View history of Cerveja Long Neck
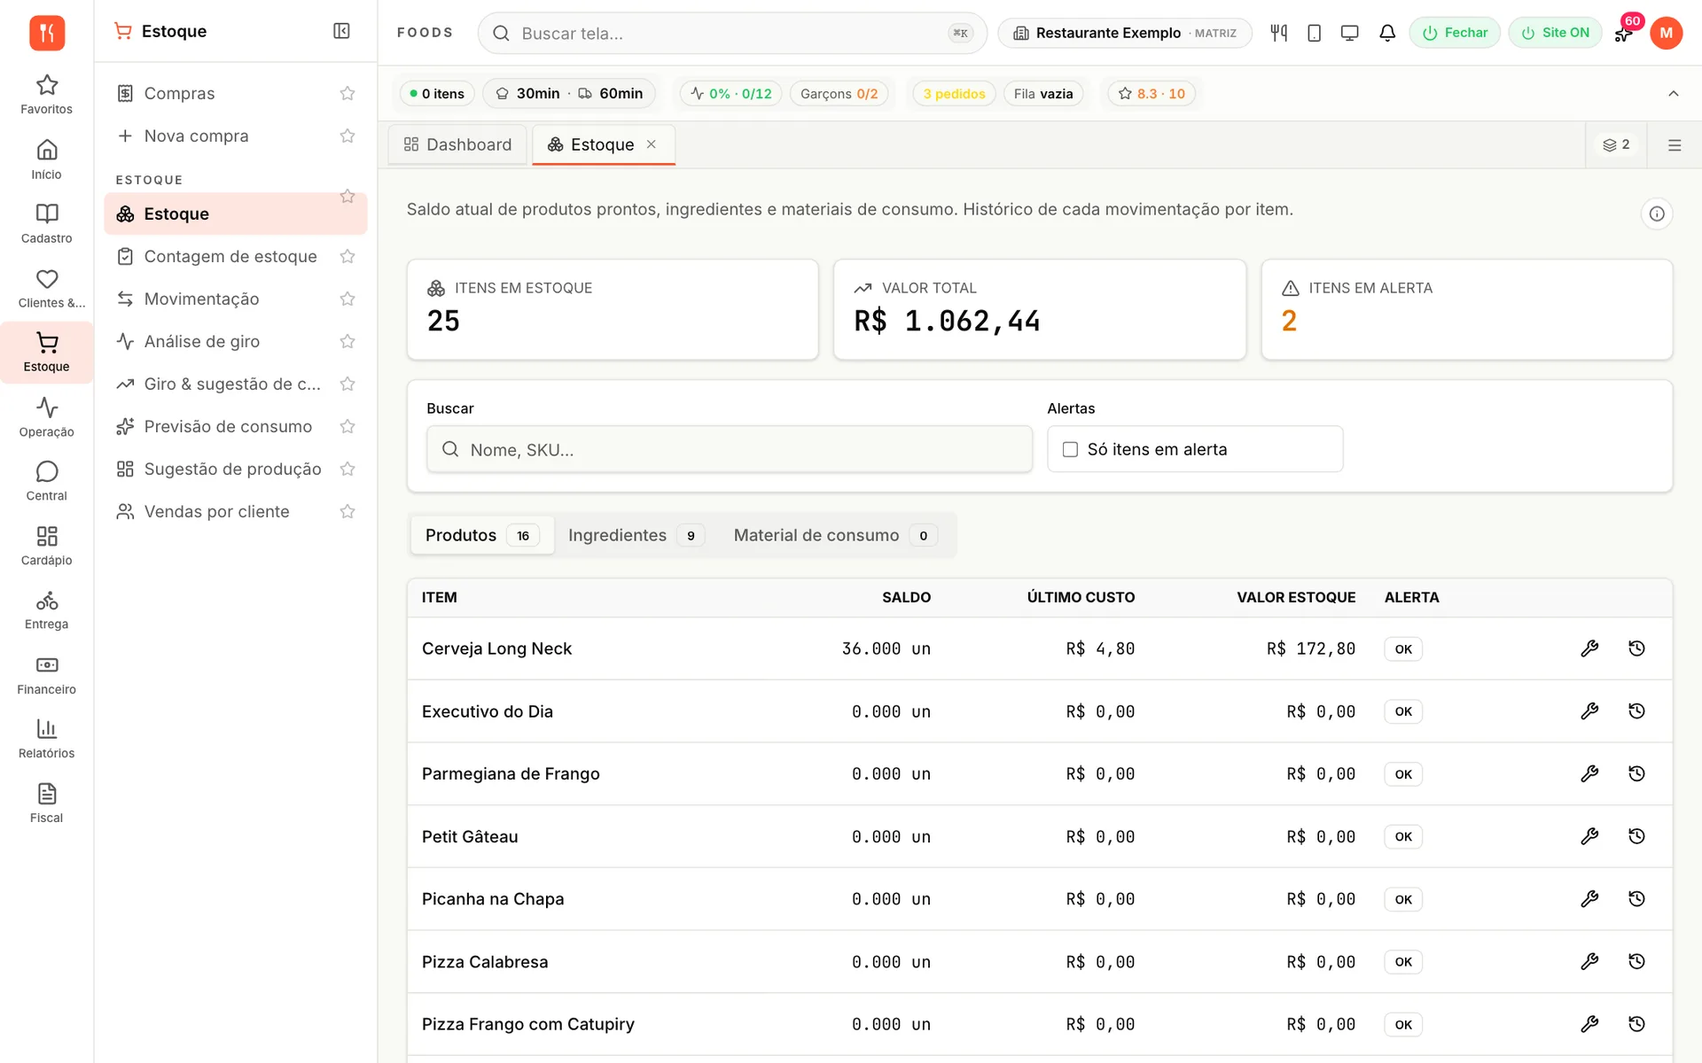Screen dimensions: 1702x1063 pyautogui.click(x=1636, y=648)
